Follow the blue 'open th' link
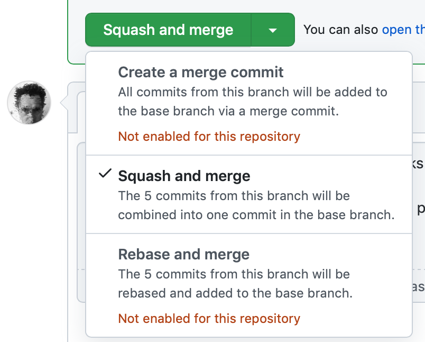 click(403, 30)
